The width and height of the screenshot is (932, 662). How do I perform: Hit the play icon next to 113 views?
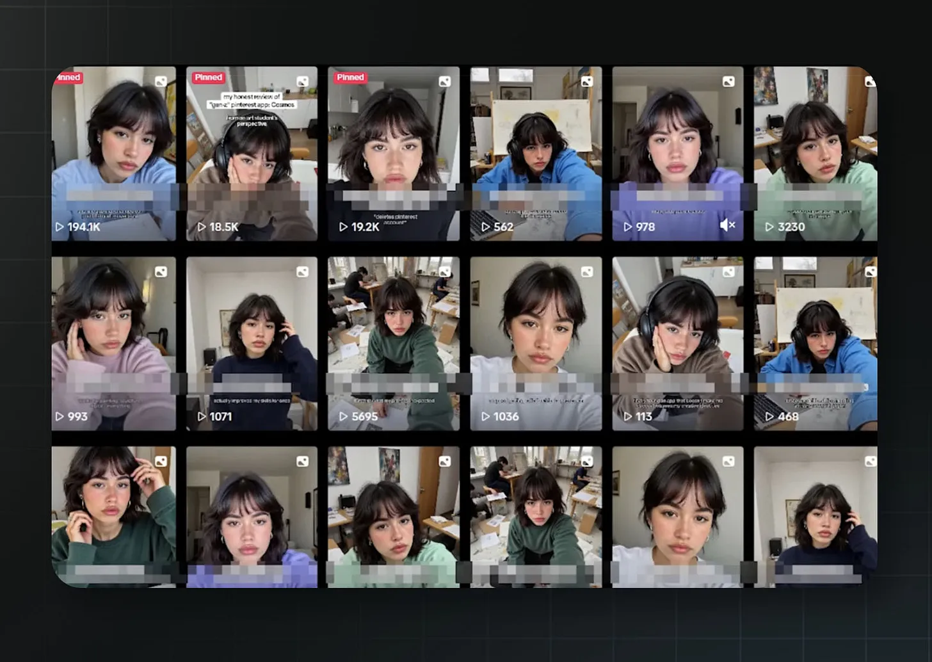628,417
